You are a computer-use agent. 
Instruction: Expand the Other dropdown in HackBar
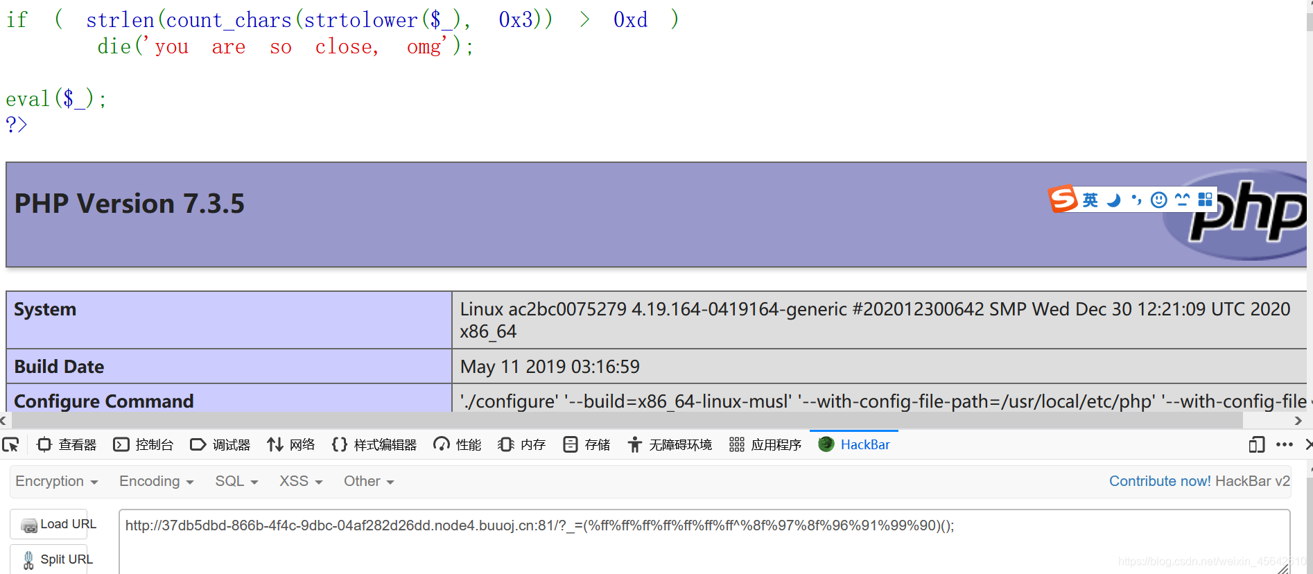click(369, 481)
